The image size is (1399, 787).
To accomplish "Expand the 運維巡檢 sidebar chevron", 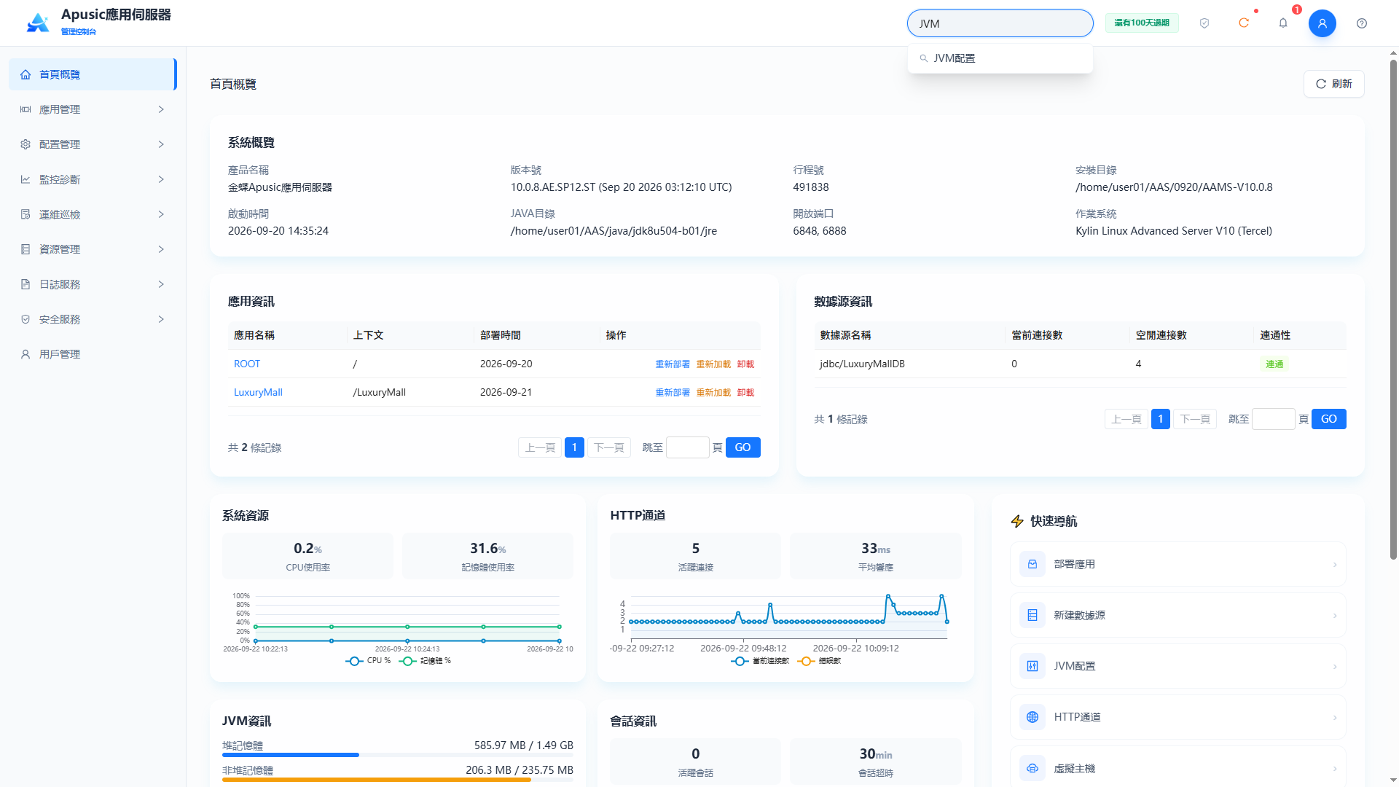I will 161,214.
